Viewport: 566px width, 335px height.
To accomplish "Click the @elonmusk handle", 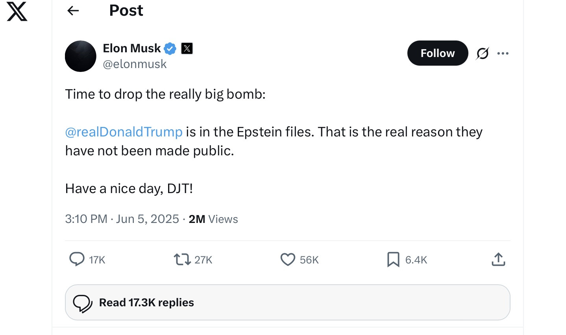I will 135,64.
